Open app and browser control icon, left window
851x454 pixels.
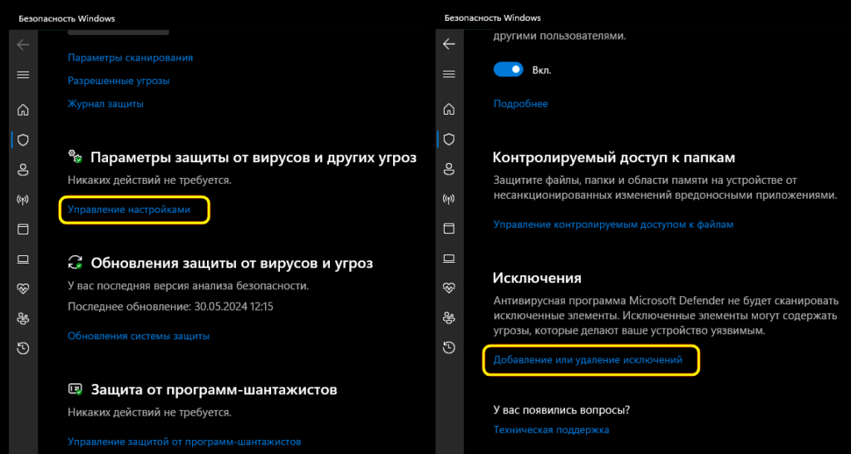22,229
